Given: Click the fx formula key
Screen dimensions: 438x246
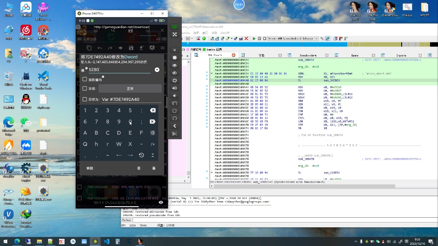Looking at the screenshot, I should pos(153,144).
